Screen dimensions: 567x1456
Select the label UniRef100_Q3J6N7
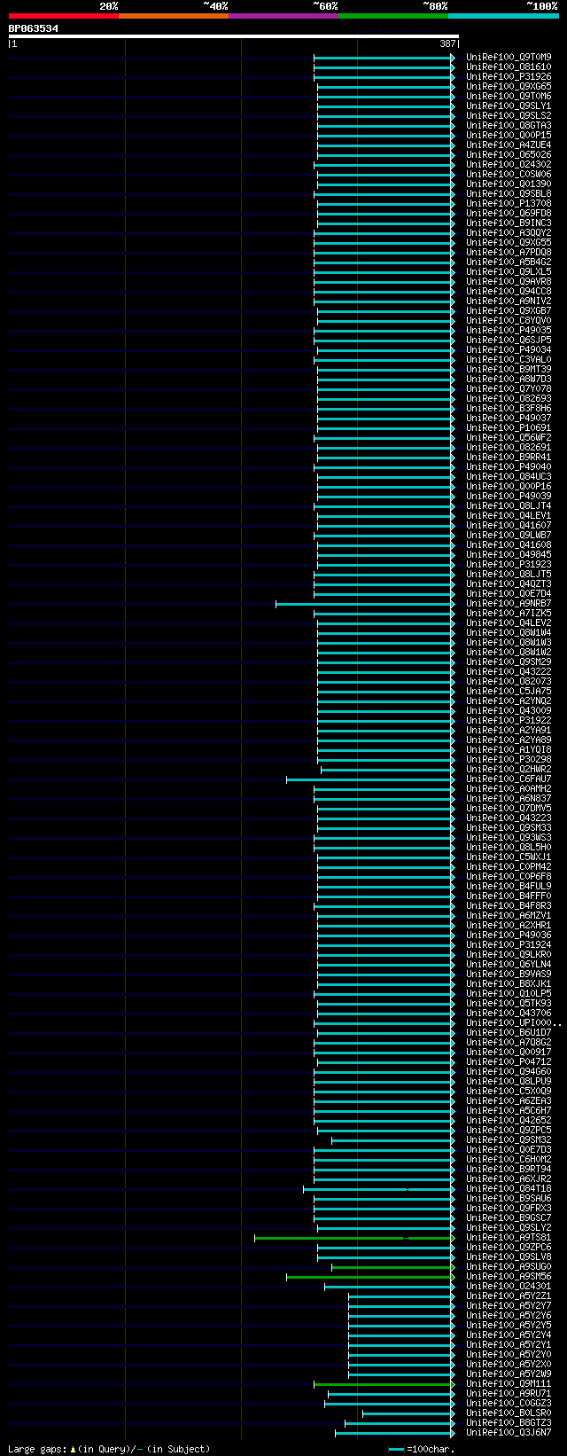509,1432
